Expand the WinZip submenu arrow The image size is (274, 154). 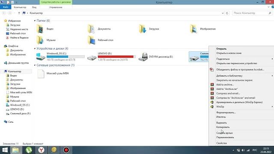(272, 107)
